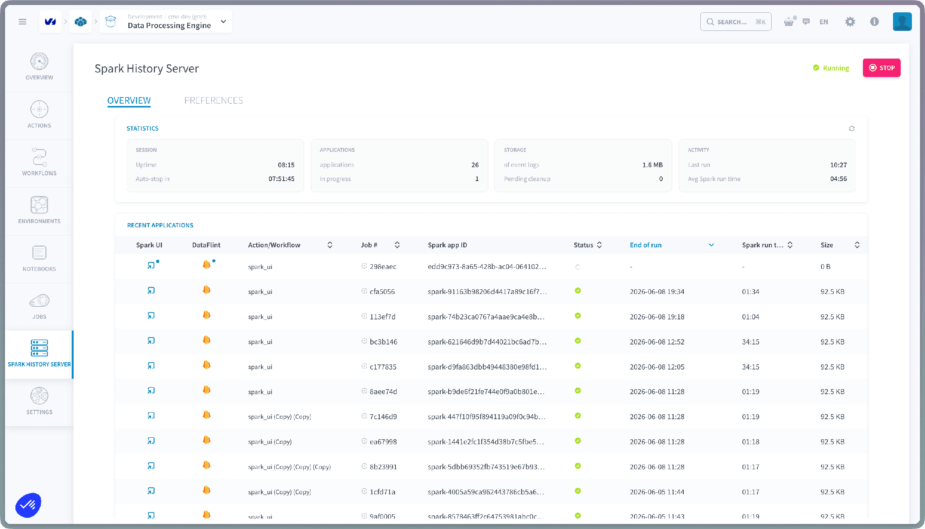
Task: Sort by Size column
Action: tap(857, 245)
